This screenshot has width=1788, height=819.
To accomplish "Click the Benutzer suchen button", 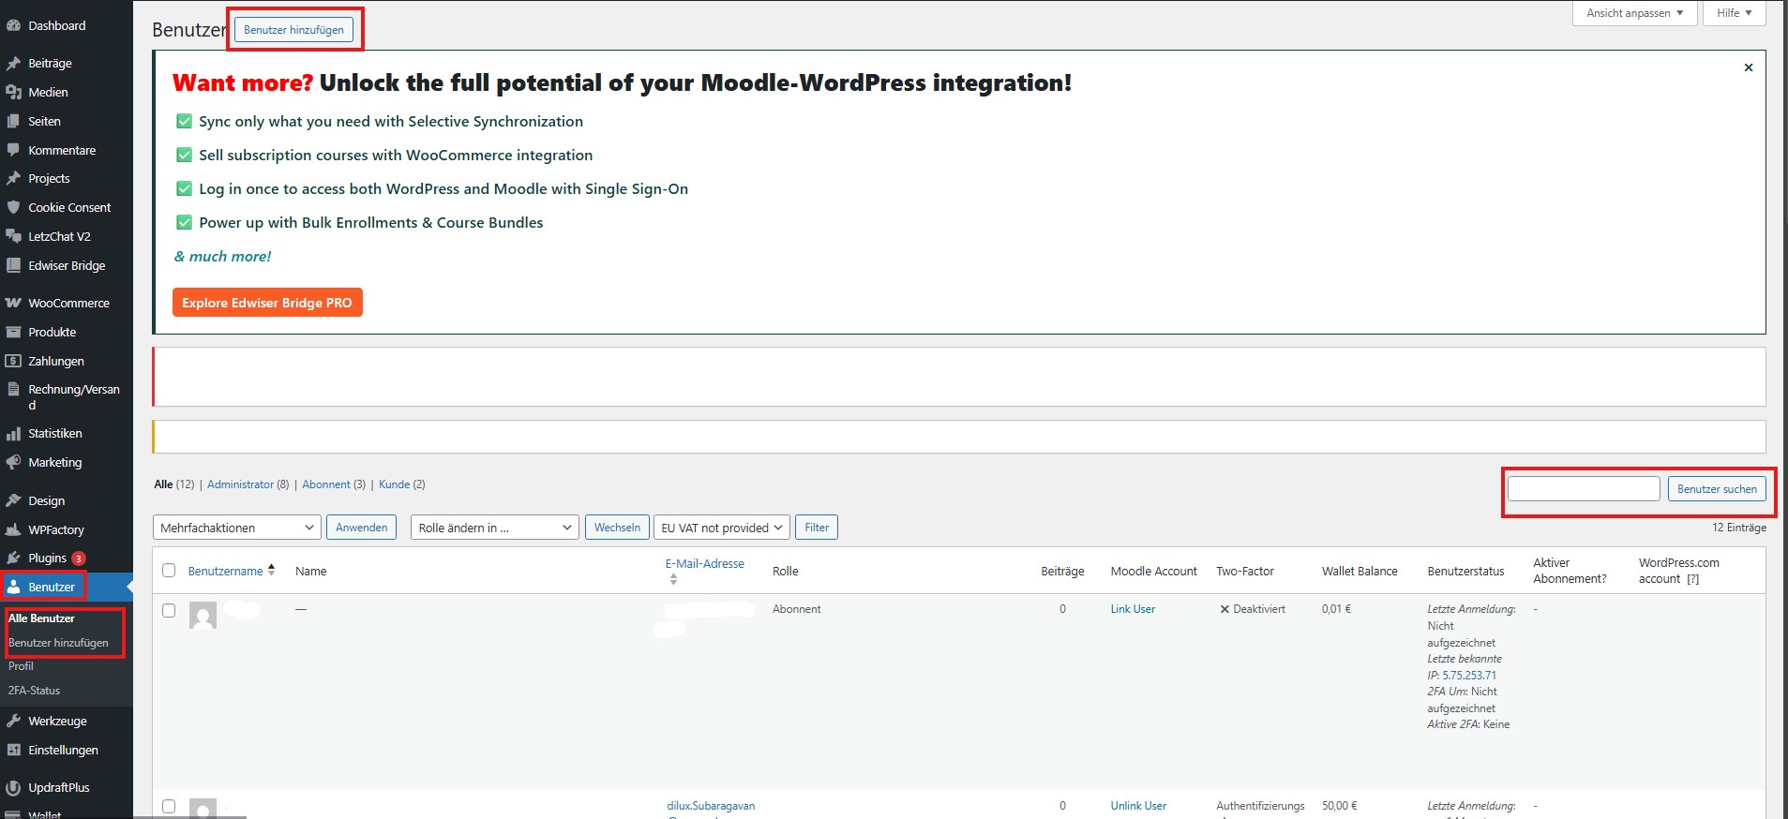I will coord(1717,489).
